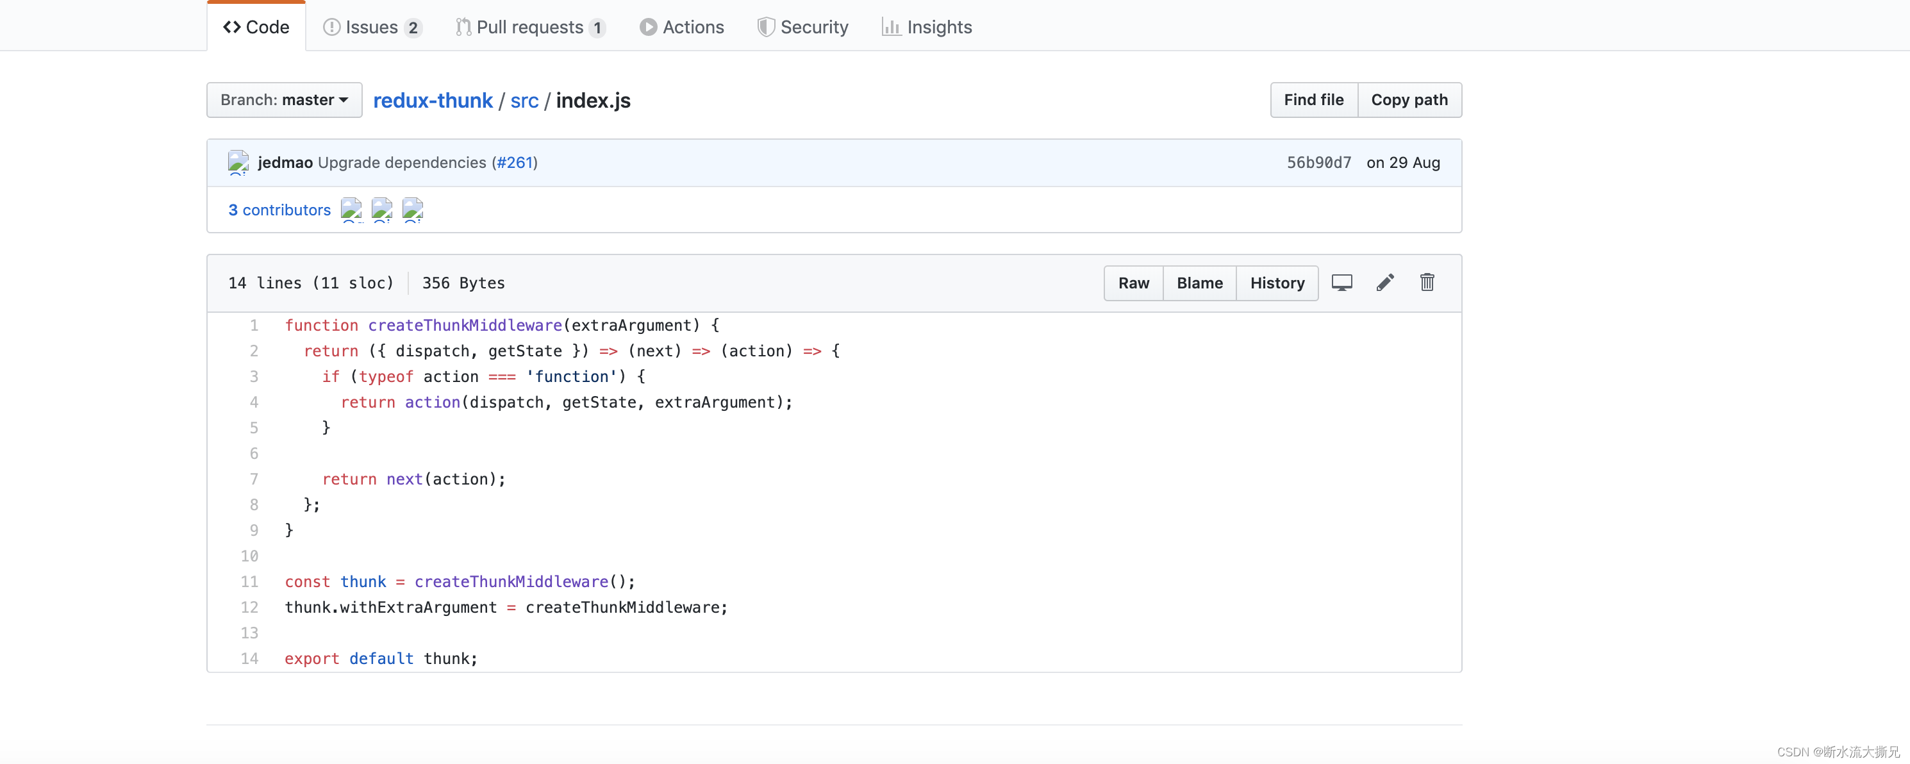Select line number 7 of the code
Image resolution: width=1910 pixels, height=764 pixels.
[x=254, y=479]
